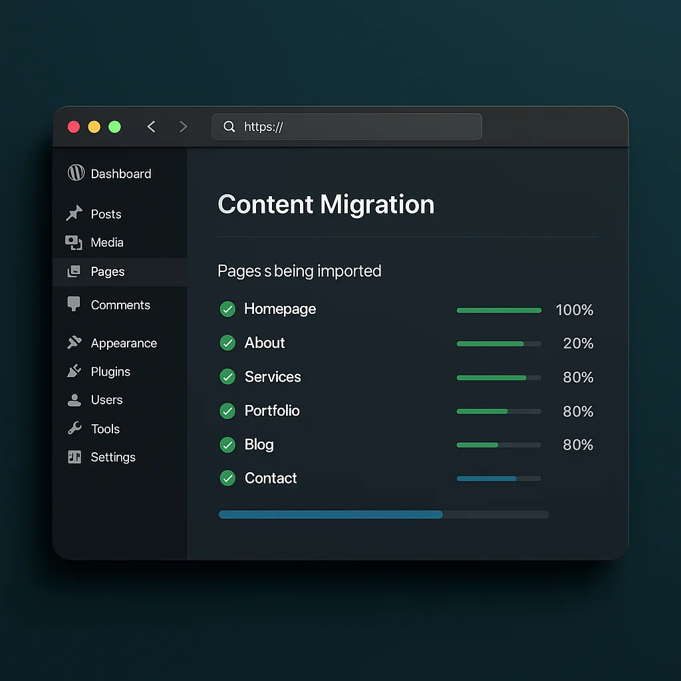Click the Comments speech bubble icon
The height and width of the screenshot is (681, 681).
click(75, 305)
